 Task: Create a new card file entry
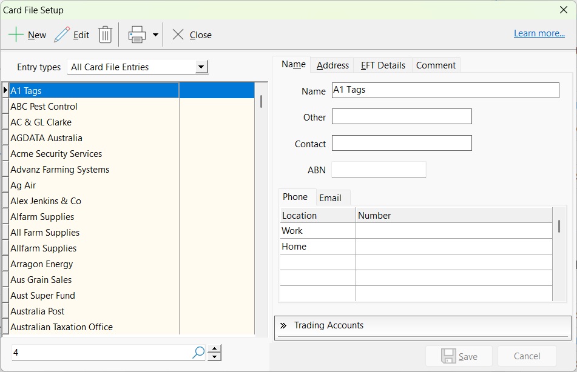click(27, 35)
